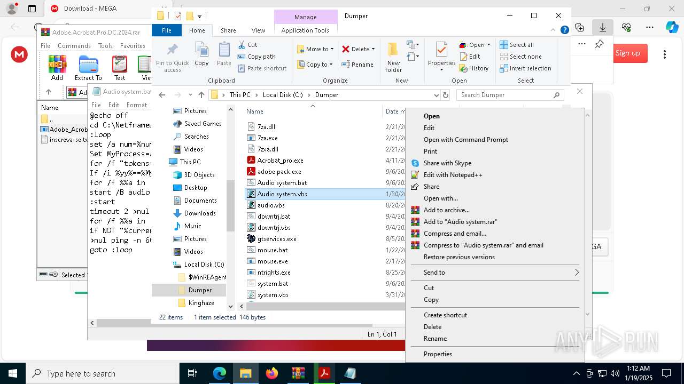Click Select none in ribbon
This screenshot has height=384, width=684.
coord(520,57)
